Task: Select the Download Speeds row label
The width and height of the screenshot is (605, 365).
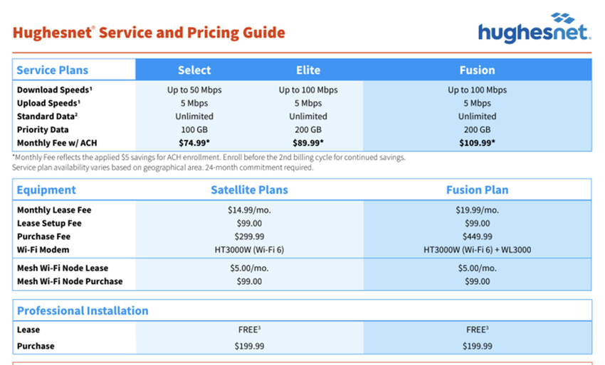Action: (54, 90)
